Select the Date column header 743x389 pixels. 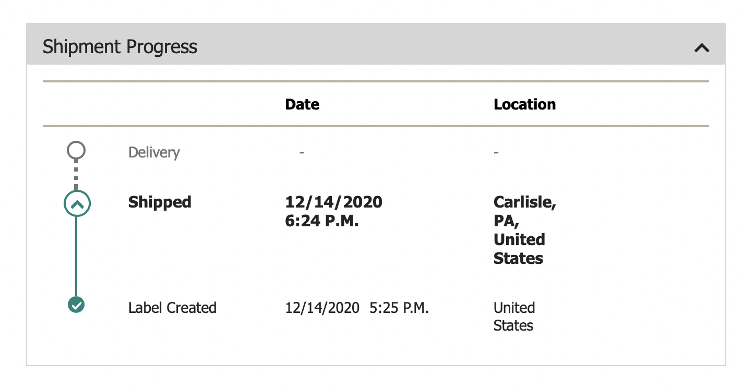[x=302, y=104]
